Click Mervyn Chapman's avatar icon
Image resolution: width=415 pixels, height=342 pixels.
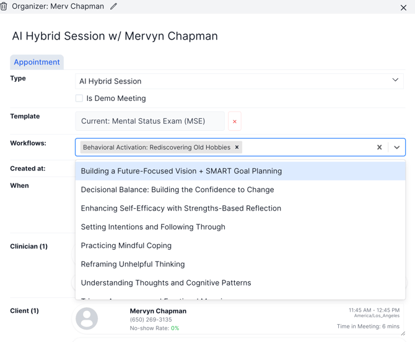coord(87,318)
